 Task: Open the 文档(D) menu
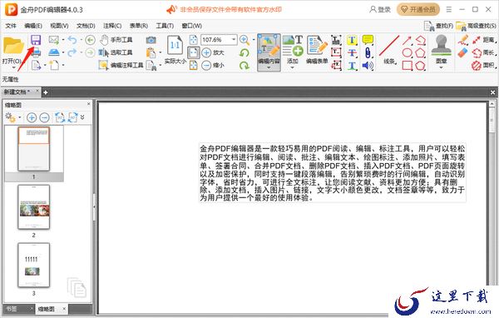(x=86, y=26)
